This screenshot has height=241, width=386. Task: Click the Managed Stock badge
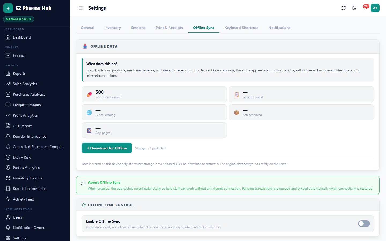coord(19,19)
